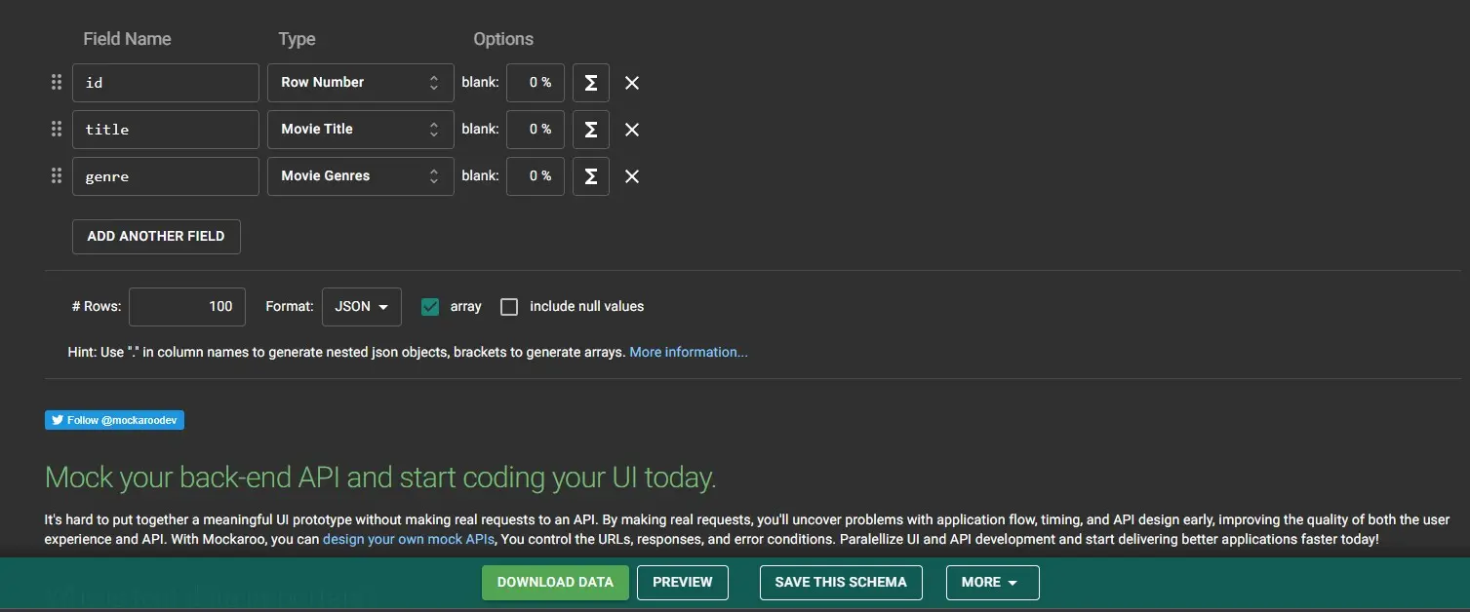The width and height of the screenshot is (1470, 612).
Task: Open the MORE menu at the bottom
Action: click(991, 582)
